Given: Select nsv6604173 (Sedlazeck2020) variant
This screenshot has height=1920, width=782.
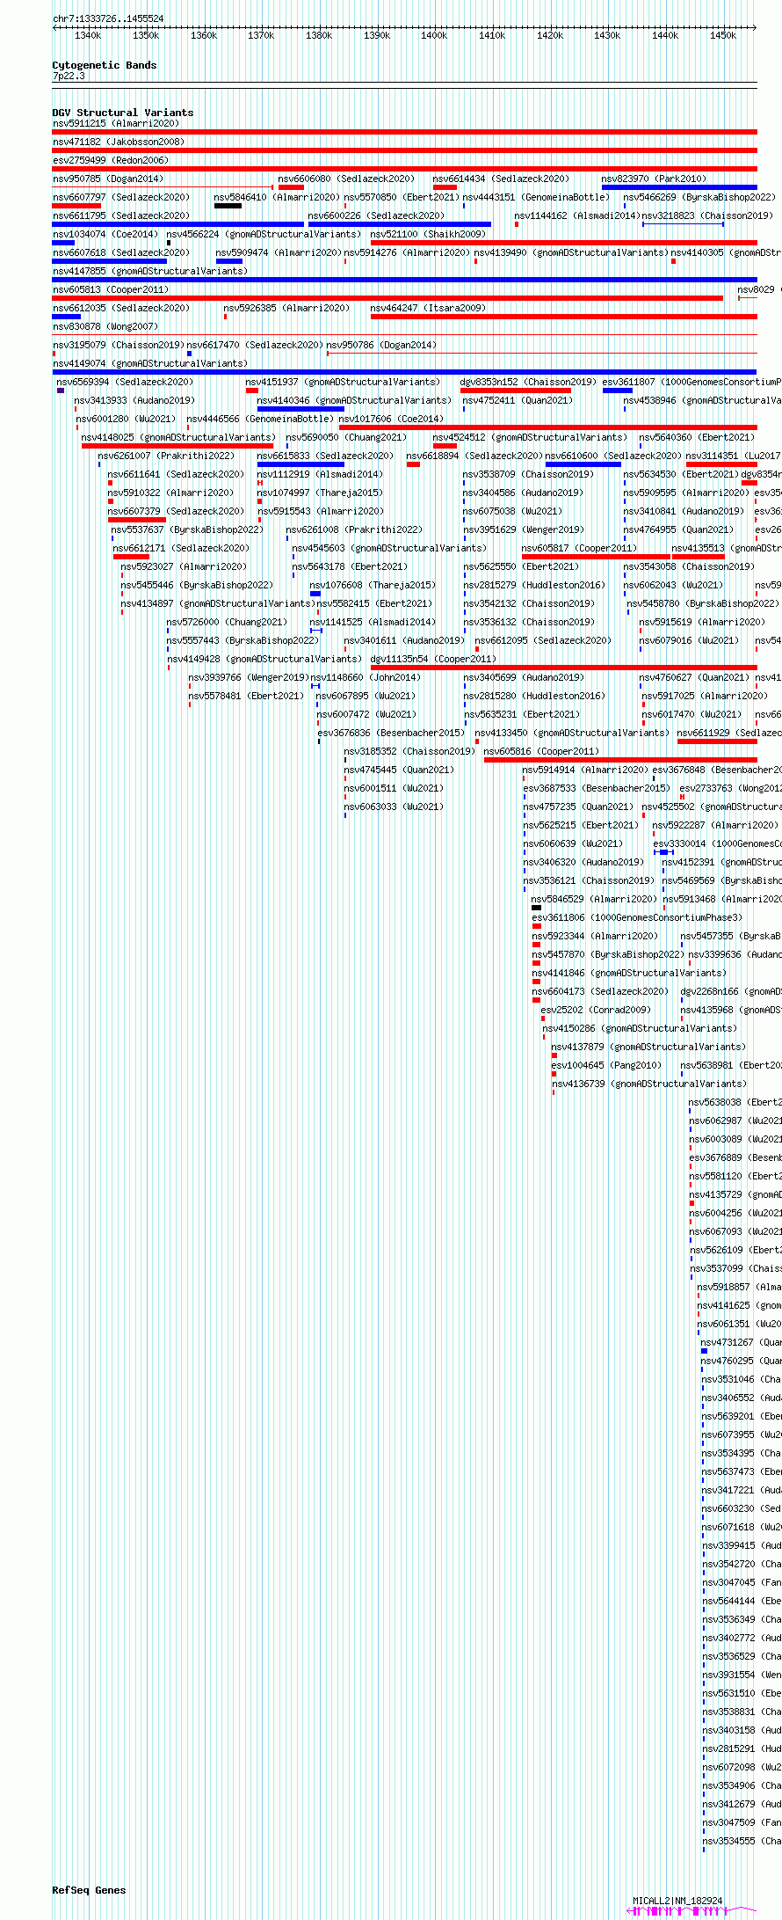Looking at the screenshot, I should (536, 1000).
